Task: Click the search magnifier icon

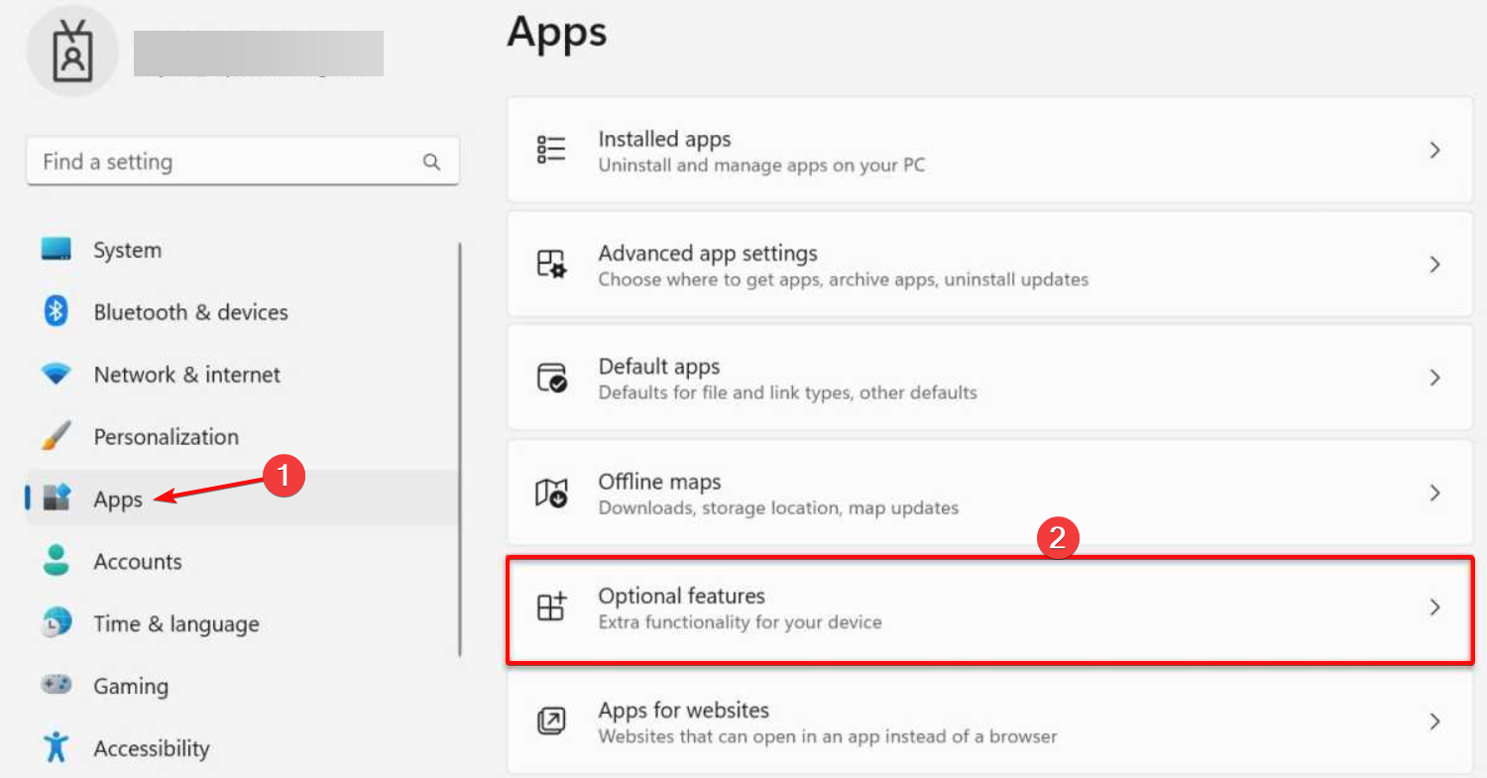Action: 431,162
